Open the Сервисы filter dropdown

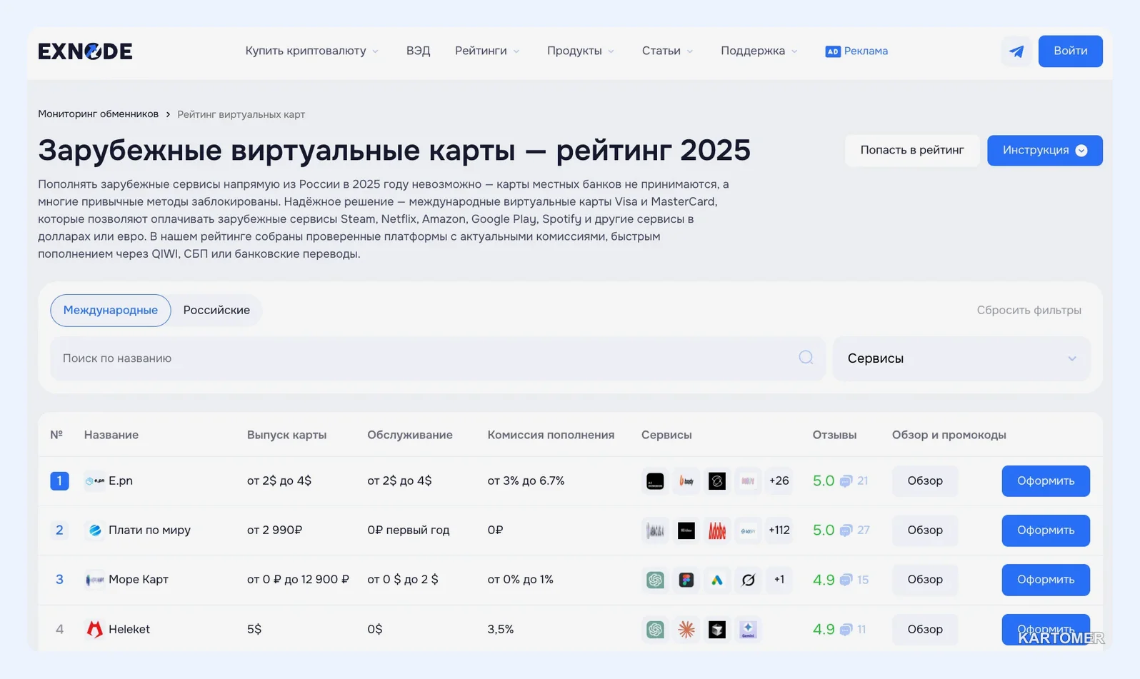[x=961, y=358]
